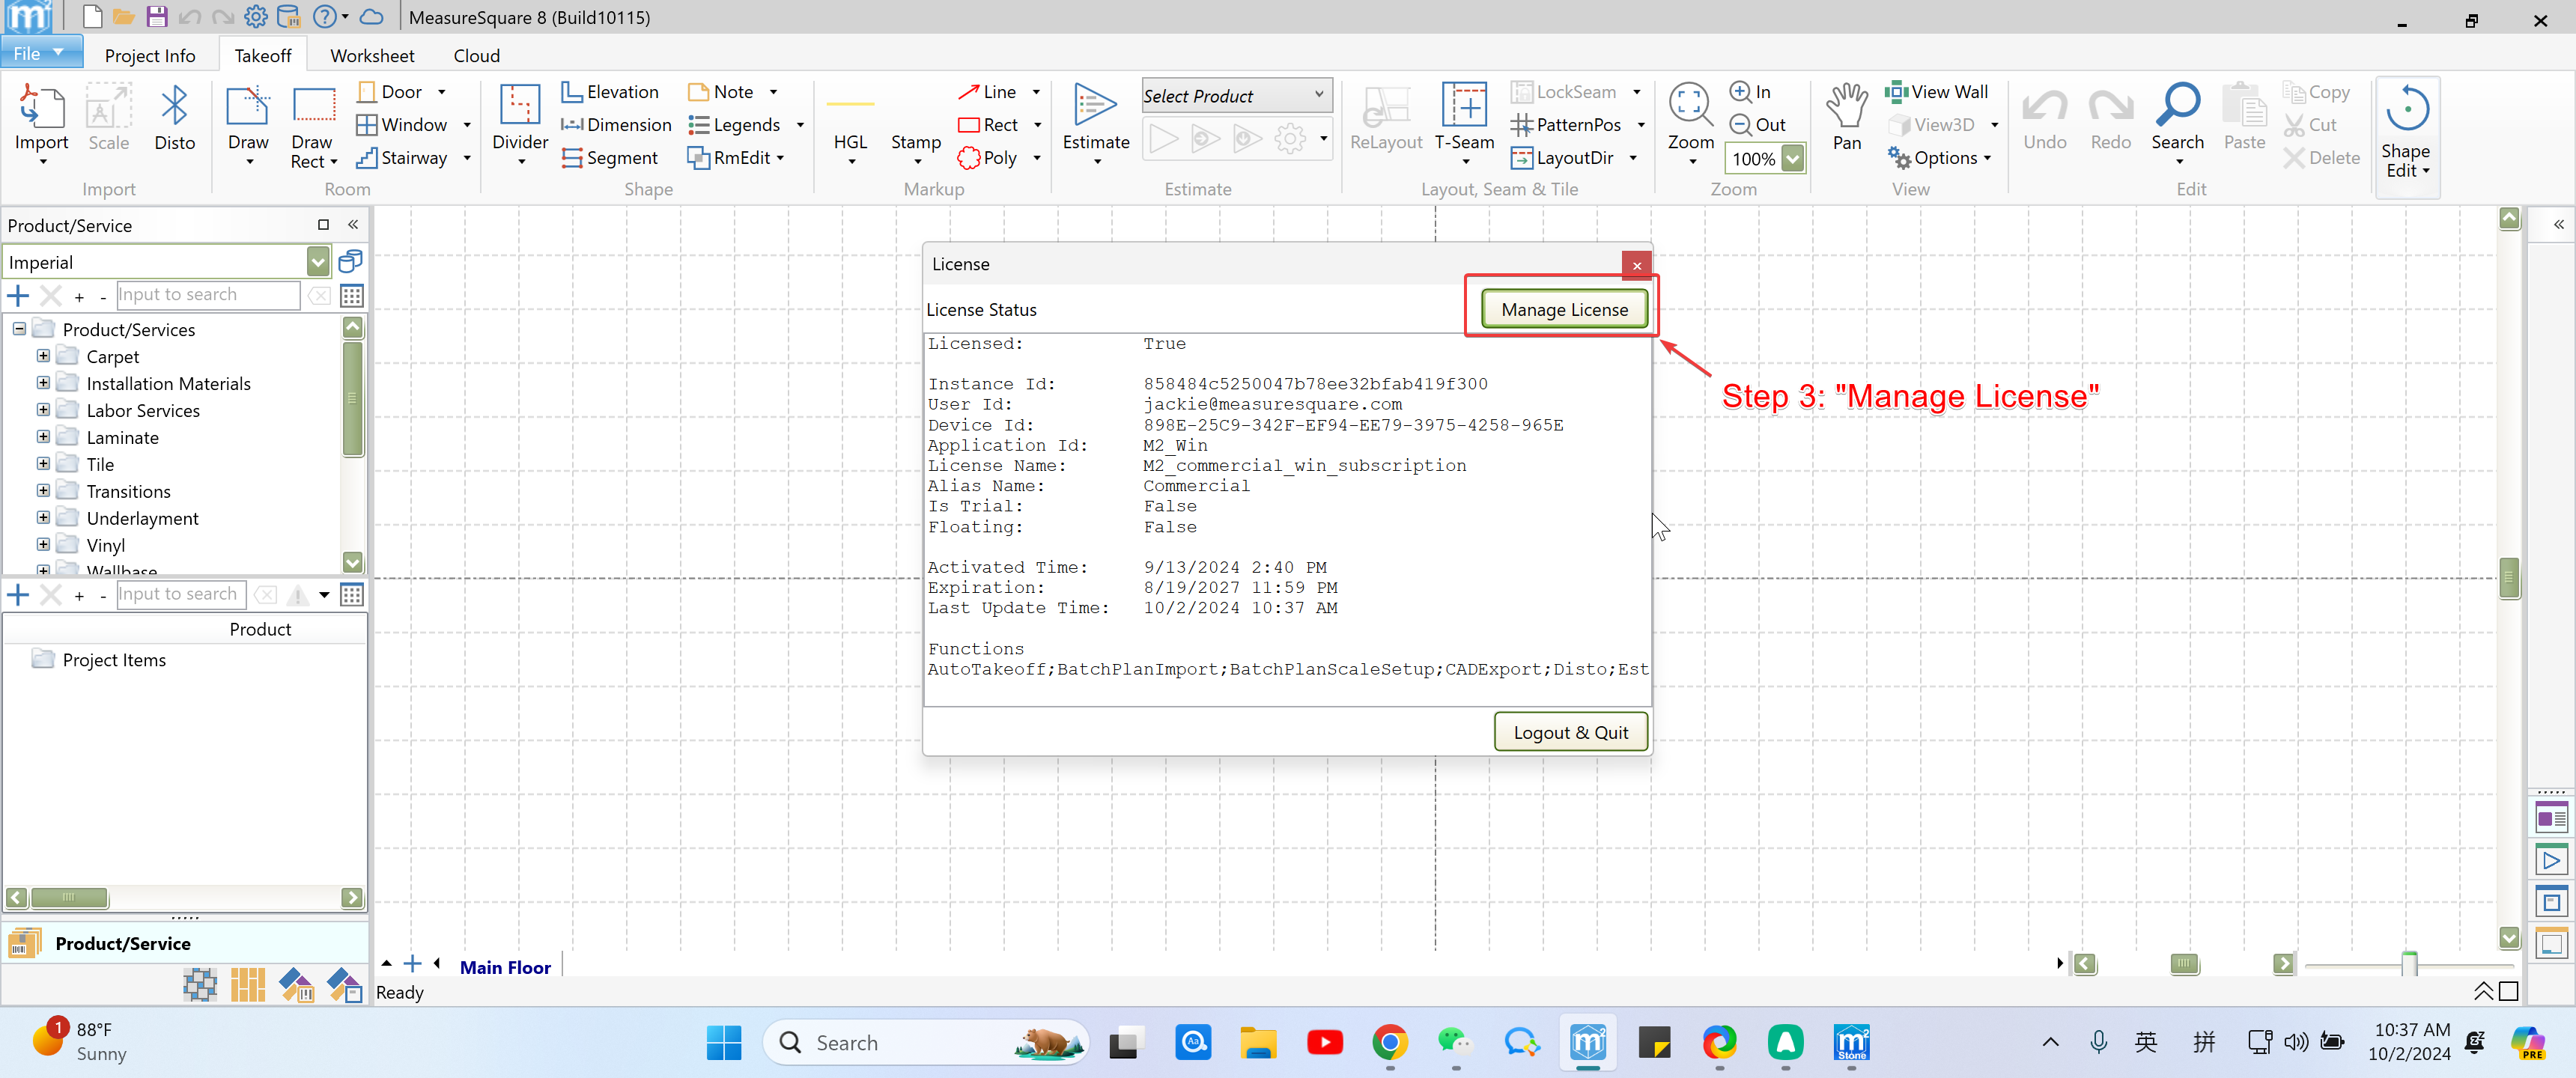Click the Manage License button
The image size is (2576, 1078).
pyautogui.click(x=1564, y=309)
